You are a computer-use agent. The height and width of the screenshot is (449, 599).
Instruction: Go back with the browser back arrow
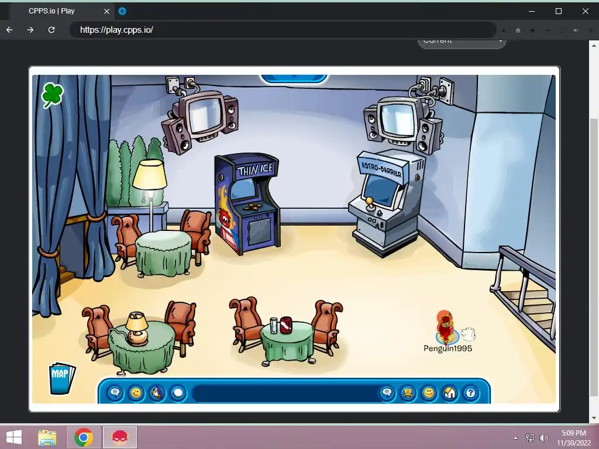click(9, 30)
